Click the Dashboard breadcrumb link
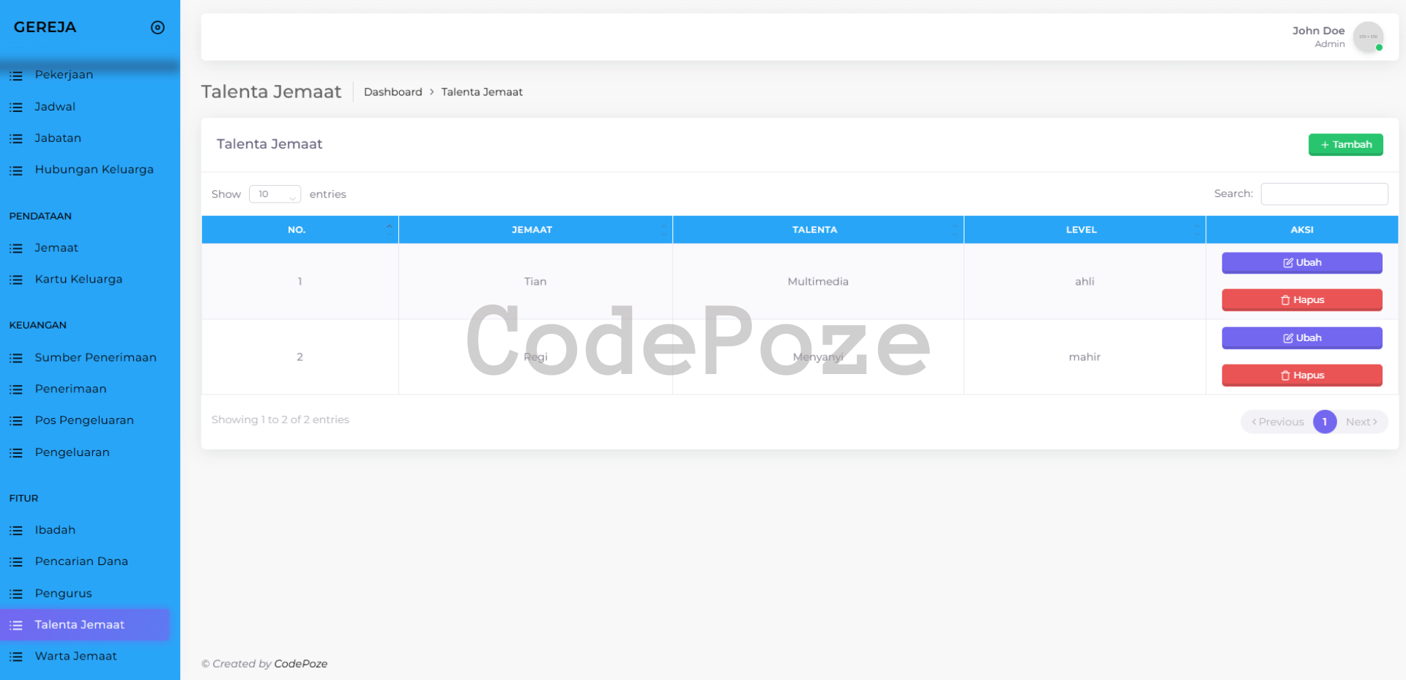The height and width of the screenshot is (680, 1406). [393, 92]
